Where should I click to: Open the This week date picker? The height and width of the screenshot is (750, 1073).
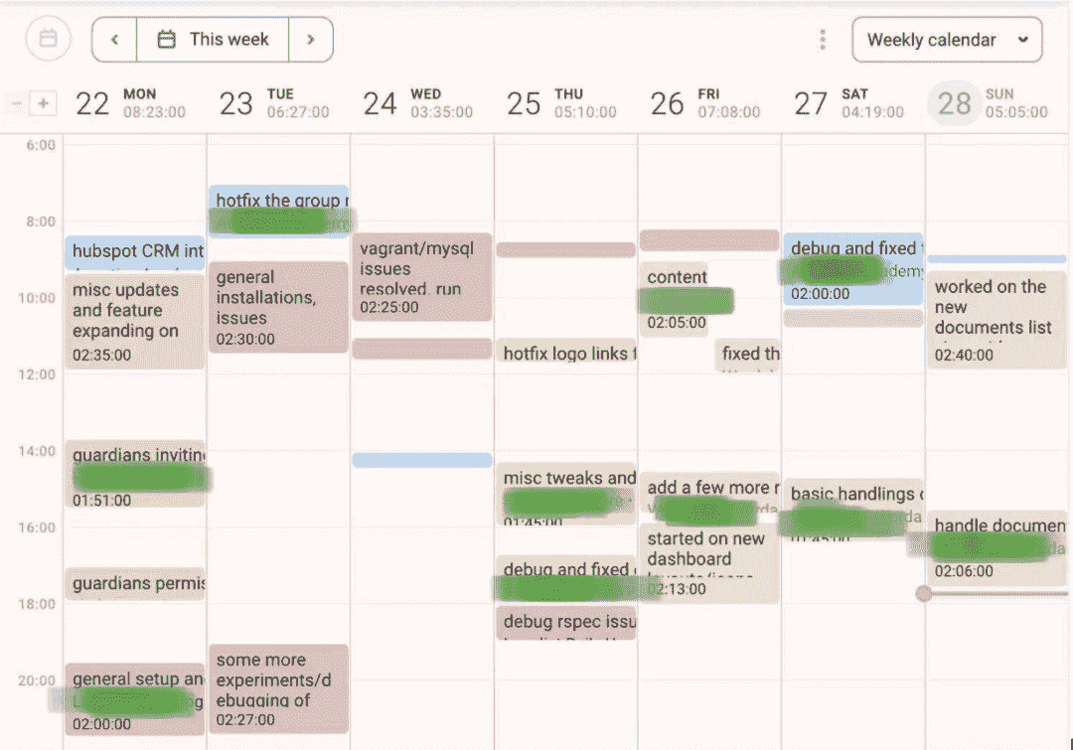click(x=213, y=40)
